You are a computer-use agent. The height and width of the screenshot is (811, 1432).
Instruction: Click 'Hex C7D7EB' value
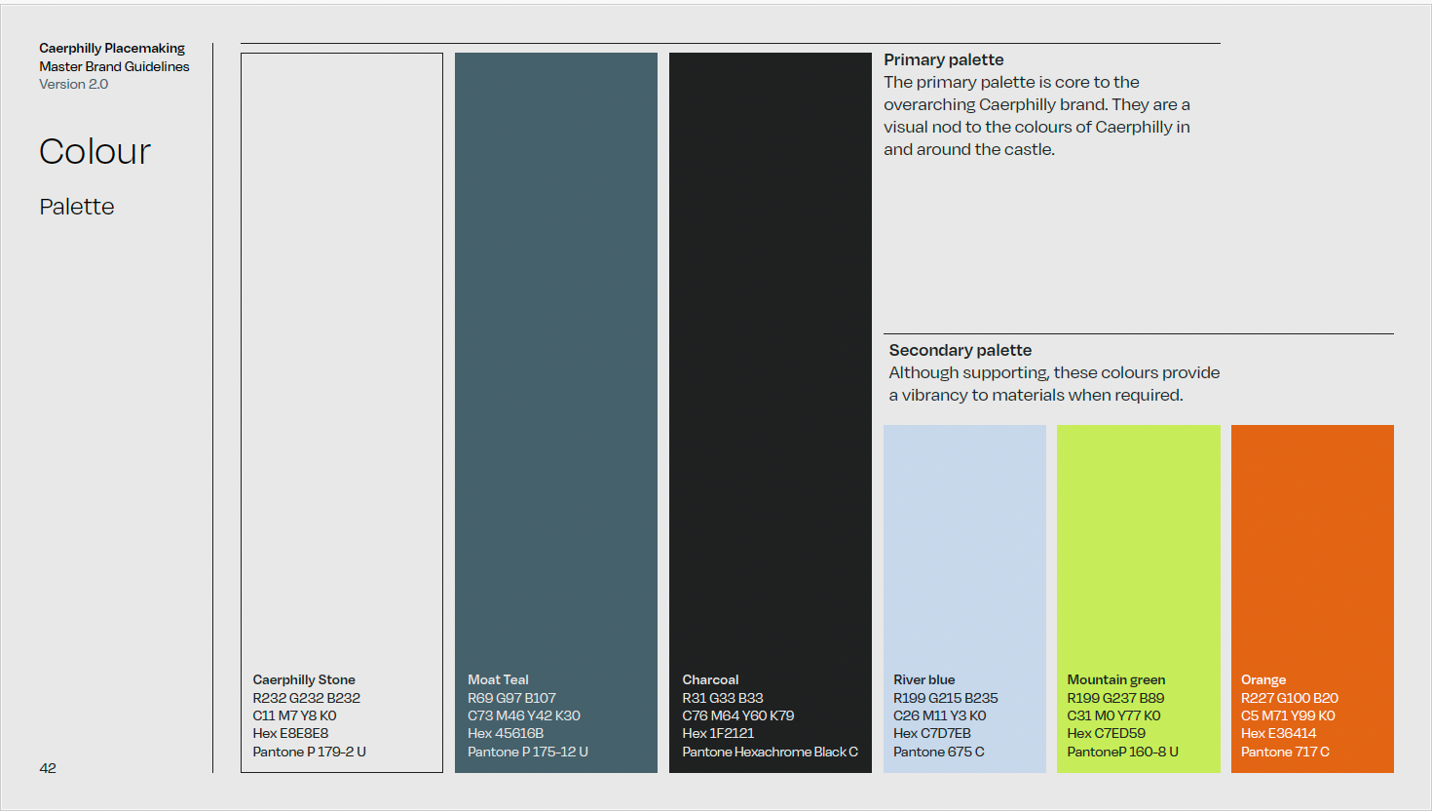932,733
